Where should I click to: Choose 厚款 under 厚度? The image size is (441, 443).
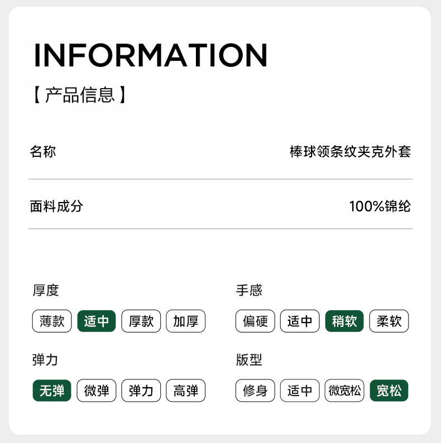pos(141,321)
